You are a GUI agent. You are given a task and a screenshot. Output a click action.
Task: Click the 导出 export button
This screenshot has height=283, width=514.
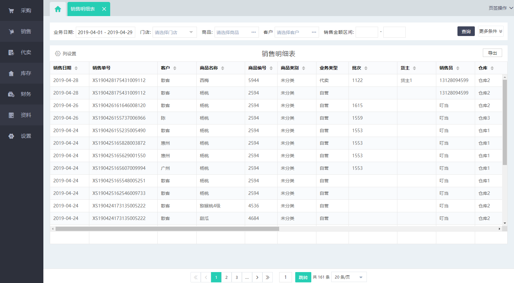pyautogui.click(x=492, y=53)
